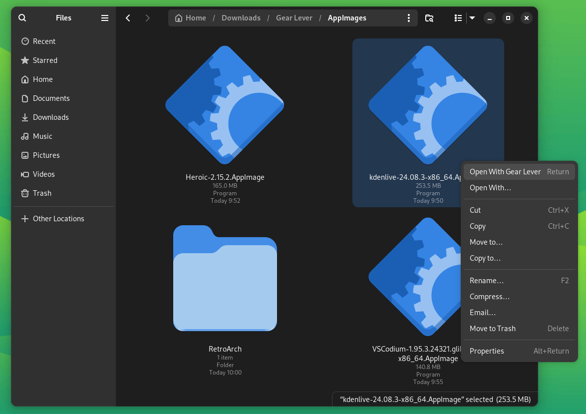This screenshot has width=586, height=414.
Task: Open the path bar three-dot menu
Action: 409,17
